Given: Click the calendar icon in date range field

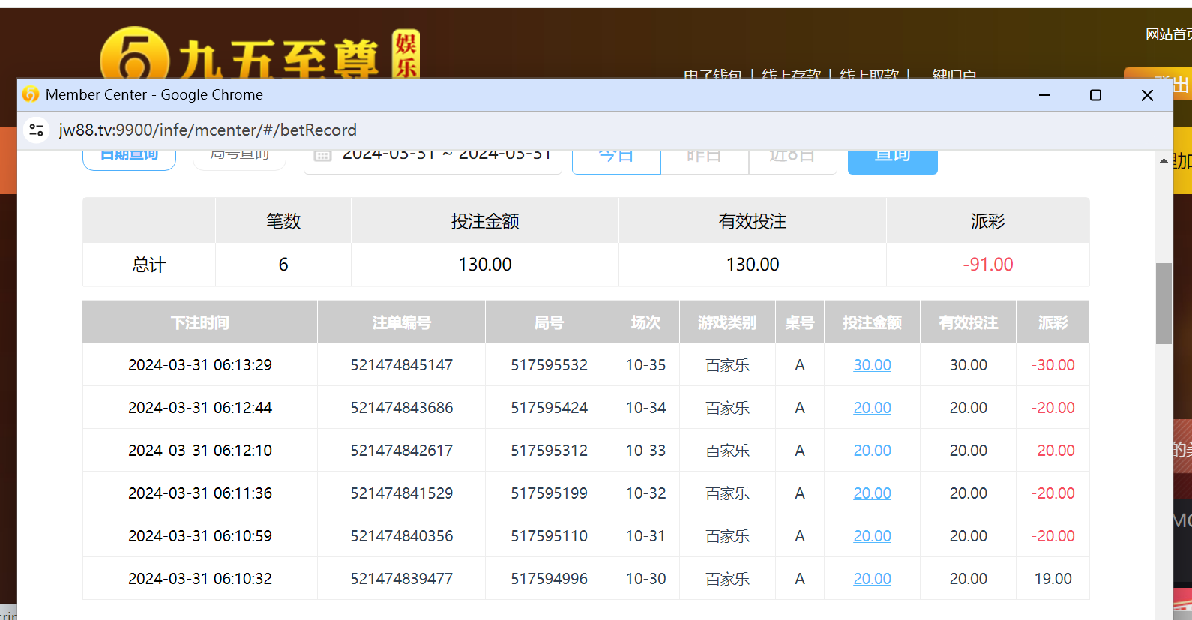Looking at the screenshot, I should (322, 156).
